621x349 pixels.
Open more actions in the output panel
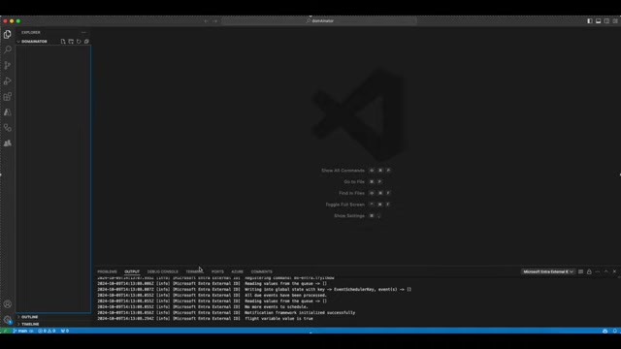[598, 271]
